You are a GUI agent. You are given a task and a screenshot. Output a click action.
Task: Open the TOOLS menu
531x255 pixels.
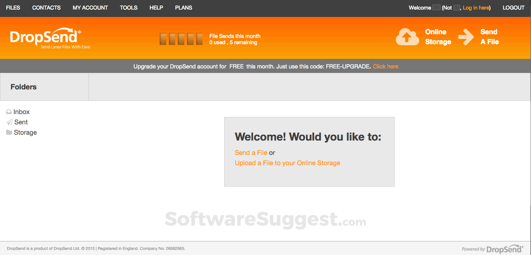click(x=129, y=8)
